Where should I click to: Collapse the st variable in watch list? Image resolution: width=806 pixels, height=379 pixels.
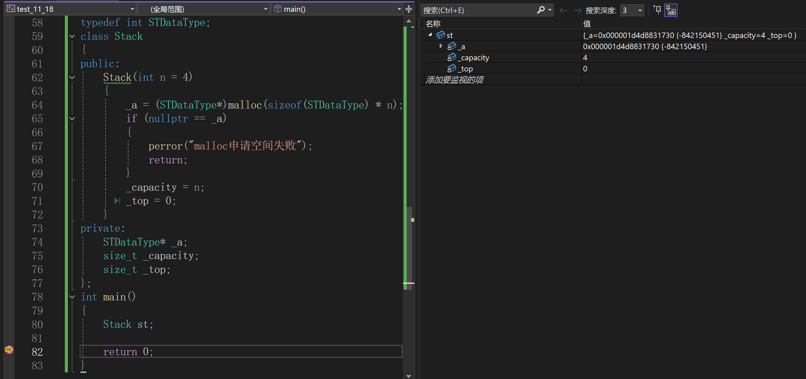pos(430,35)
